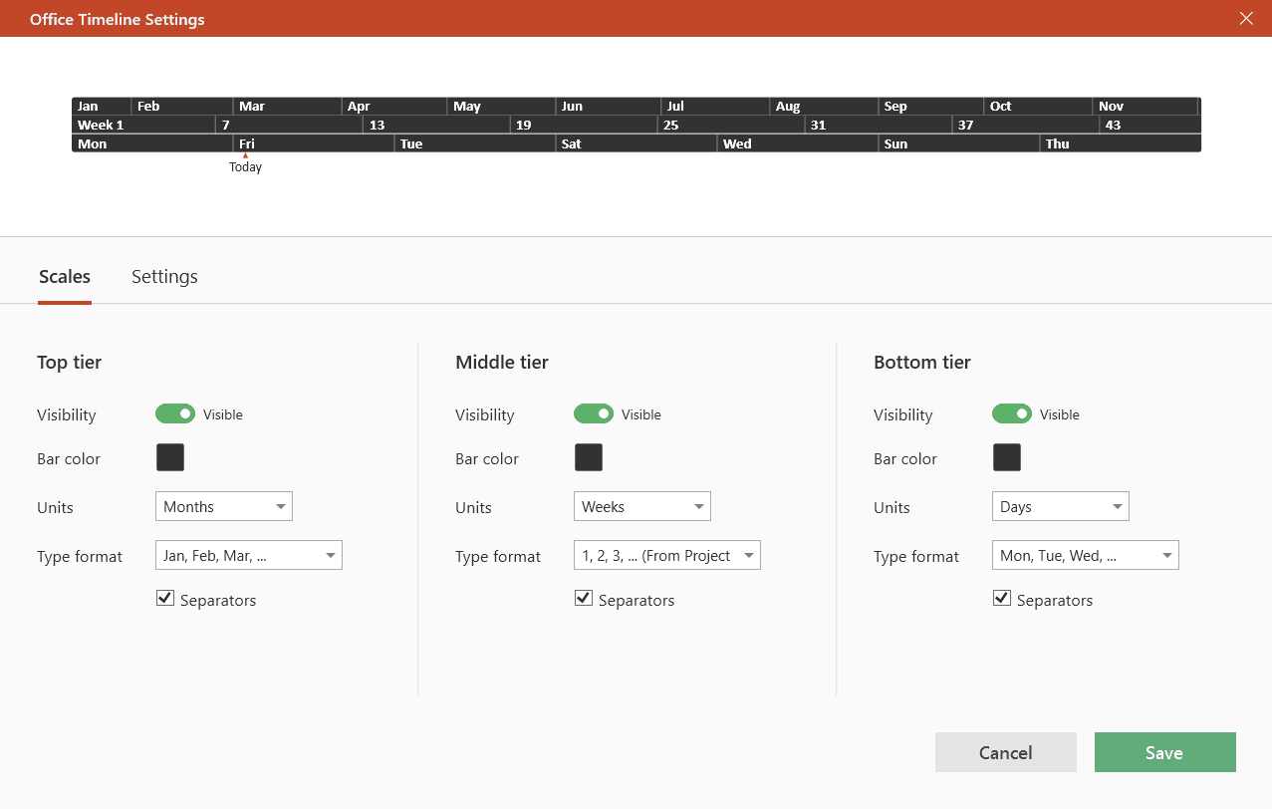This screenshot has width=1272, height=809.
Task: Click week 43 cell in preview
Action: pyautogui.click(x=1150, y=125)
